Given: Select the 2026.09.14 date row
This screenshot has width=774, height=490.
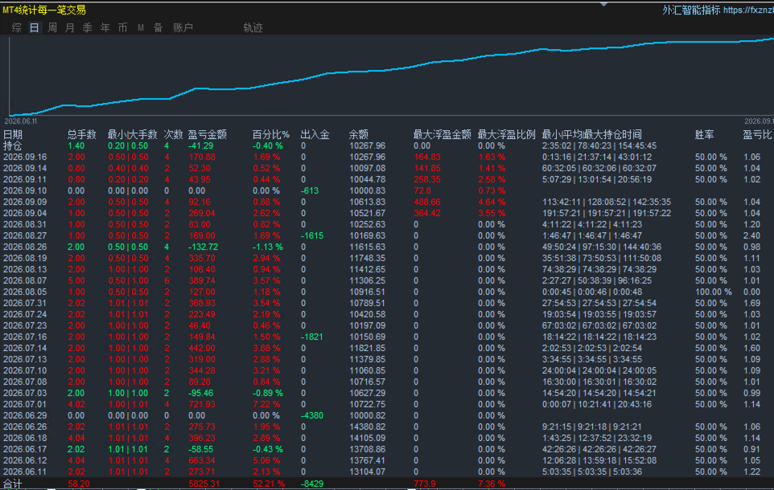Looking at the screenshot, I should 25,168.
